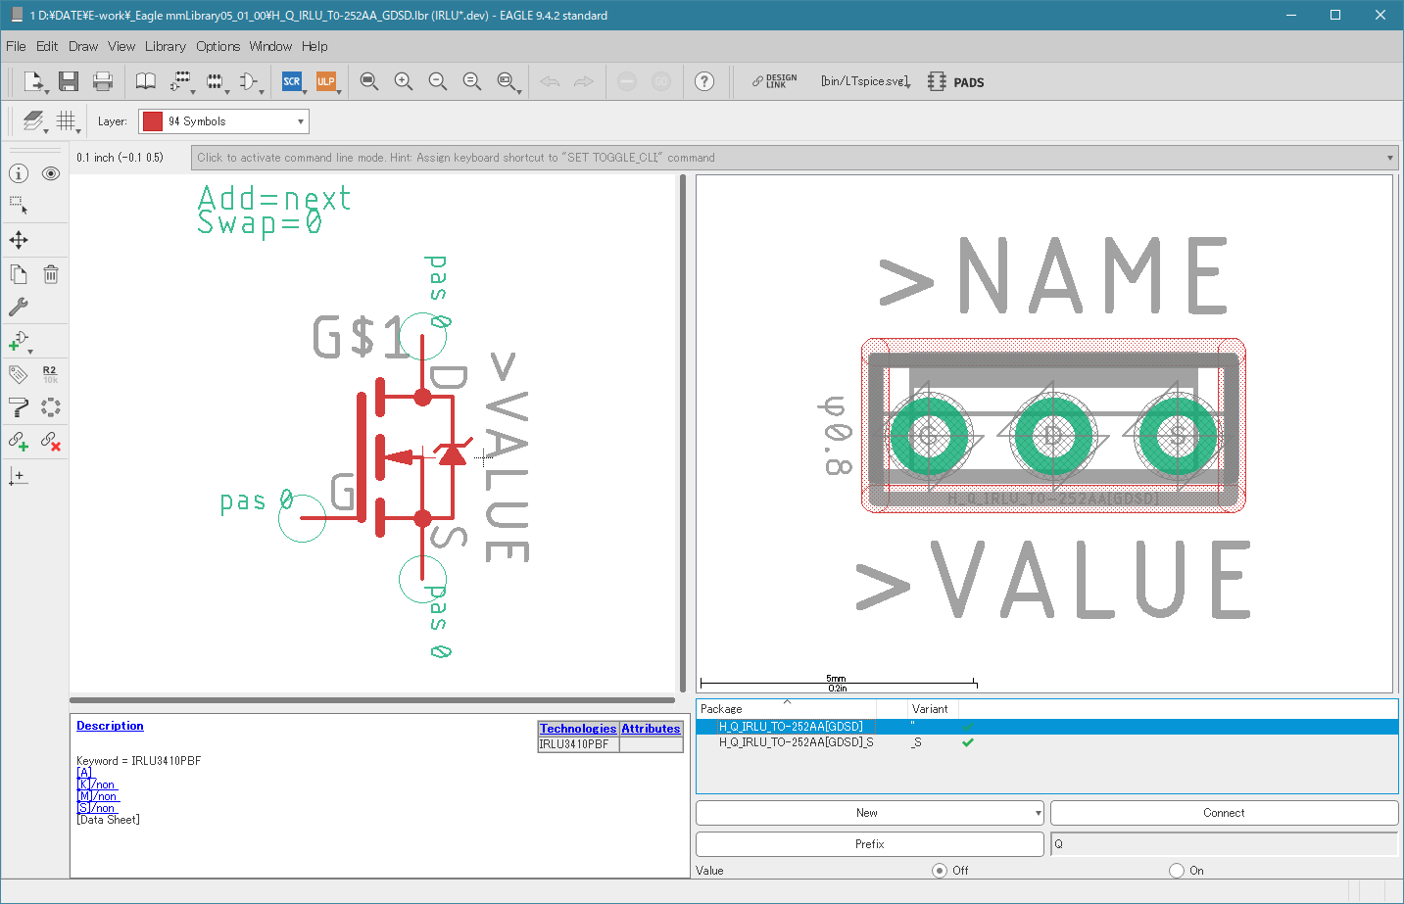Open the Library menu
Screen dimensions: 1404x904
(x=165, y=46)
